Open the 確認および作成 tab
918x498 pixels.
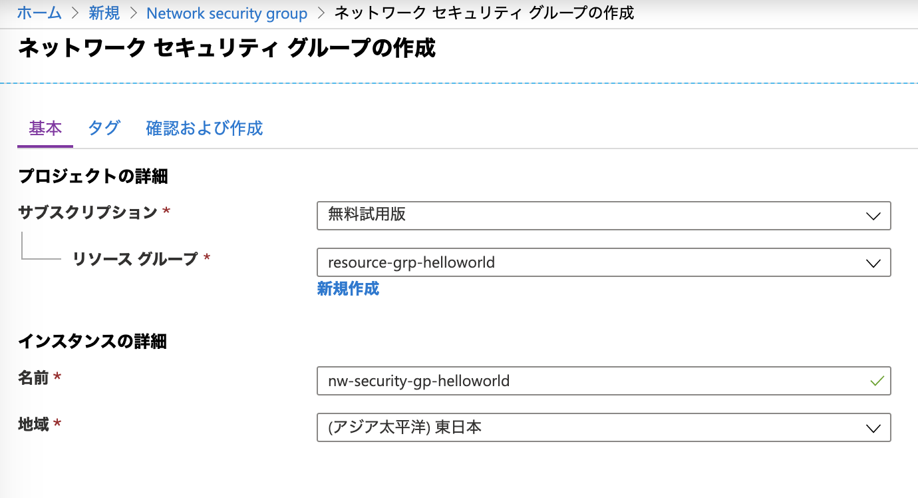coord(204,128)
